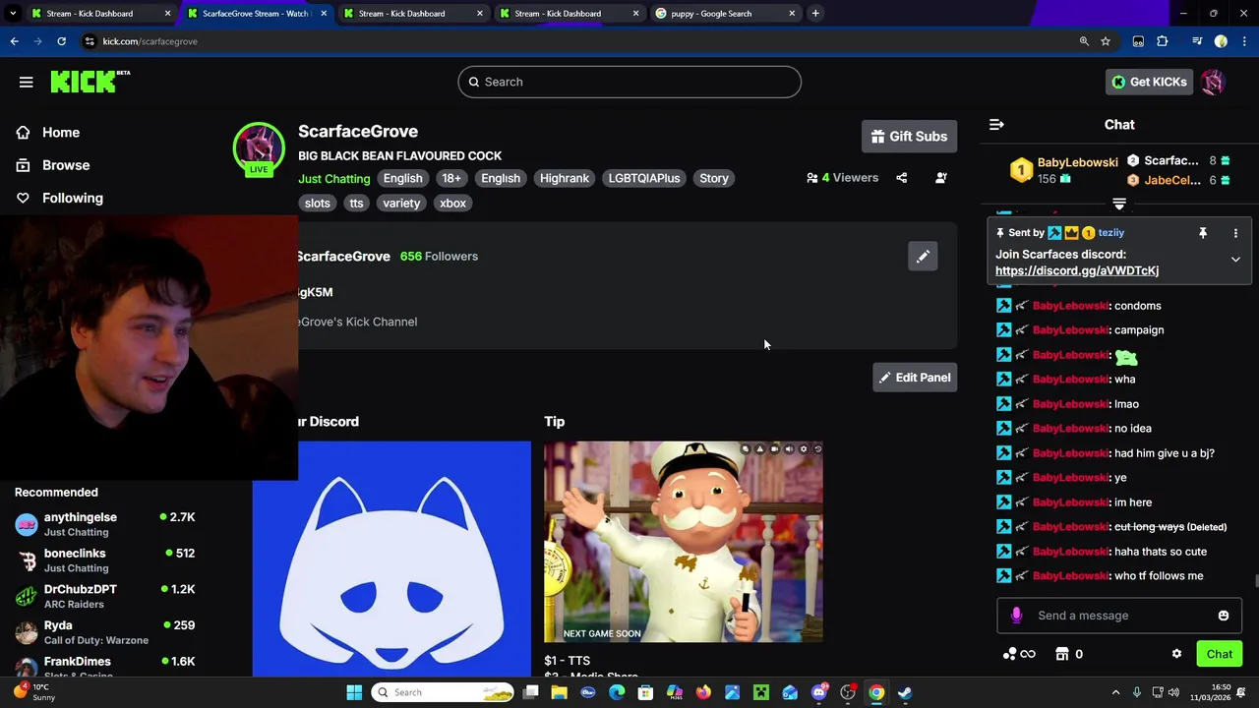Click the pencil edit icon on About panel

923,257
